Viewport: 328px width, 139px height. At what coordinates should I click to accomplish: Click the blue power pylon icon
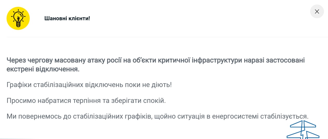(302, 130)
